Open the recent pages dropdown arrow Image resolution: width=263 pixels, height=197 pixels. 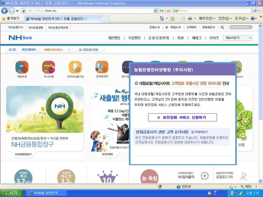click(17, 11)
